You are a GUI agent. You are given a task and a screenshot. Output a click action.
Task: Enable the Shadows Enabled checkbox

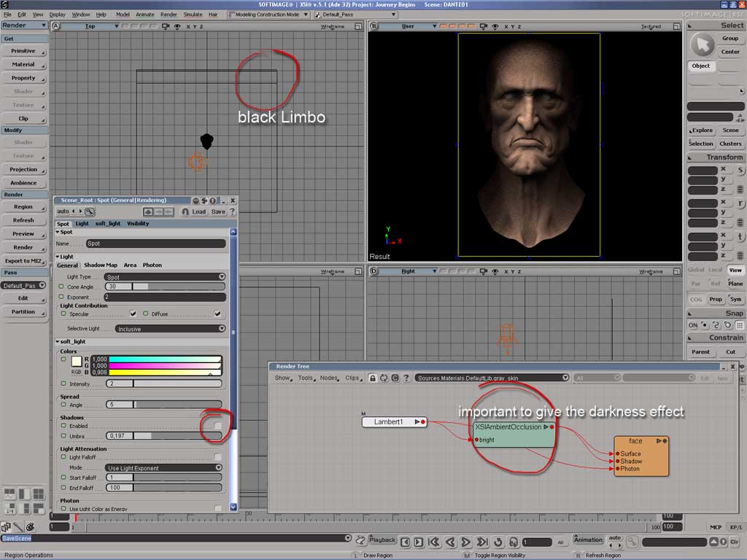(217, 426)
